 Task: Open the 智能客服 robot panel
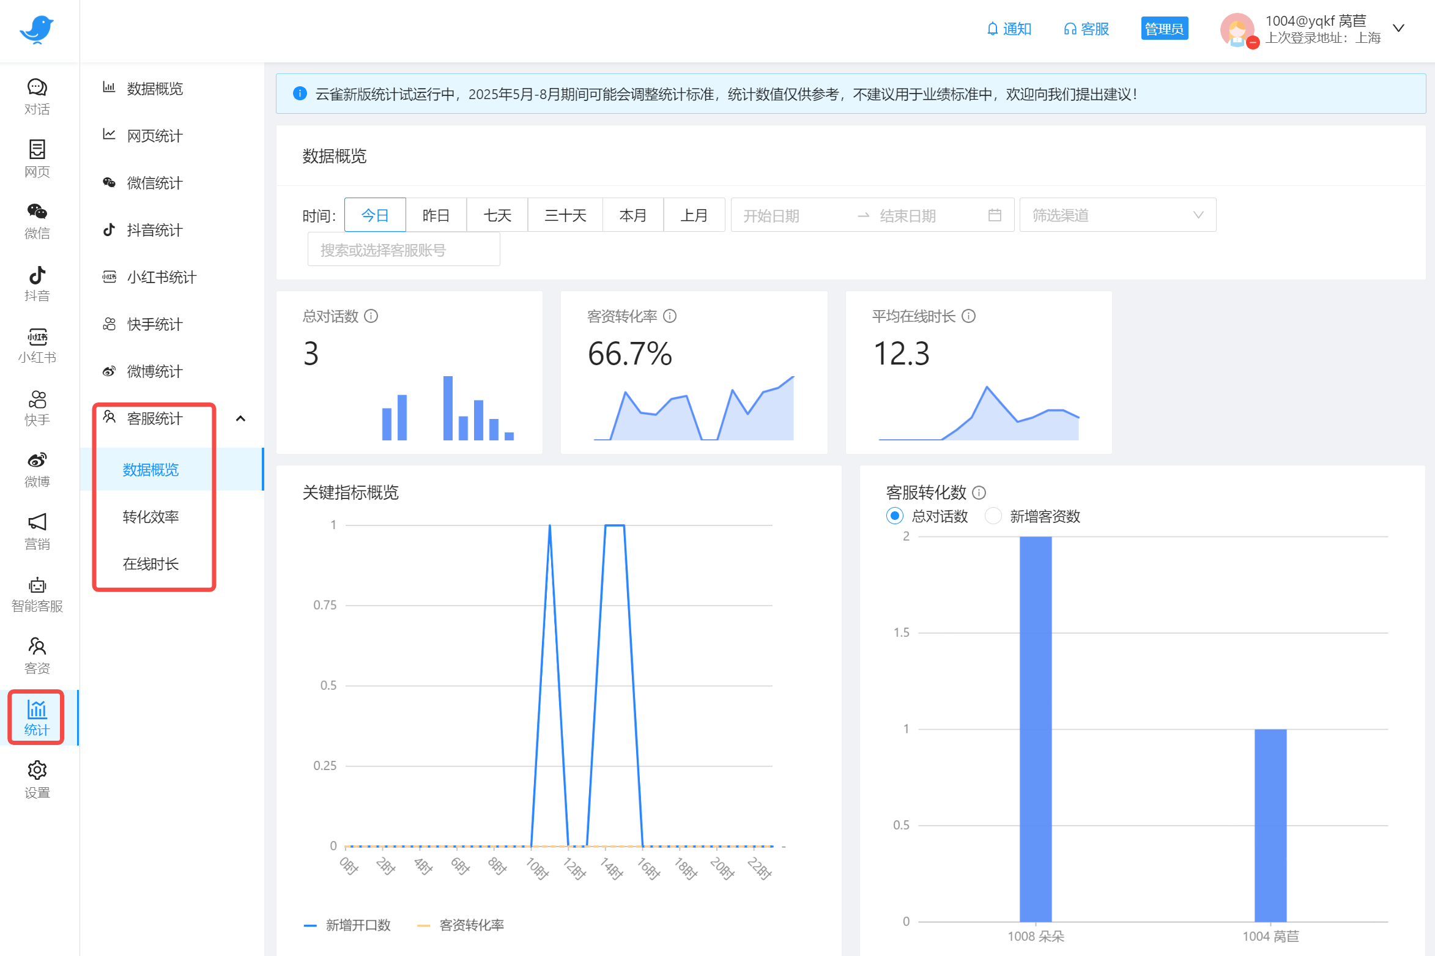point(37,593)
